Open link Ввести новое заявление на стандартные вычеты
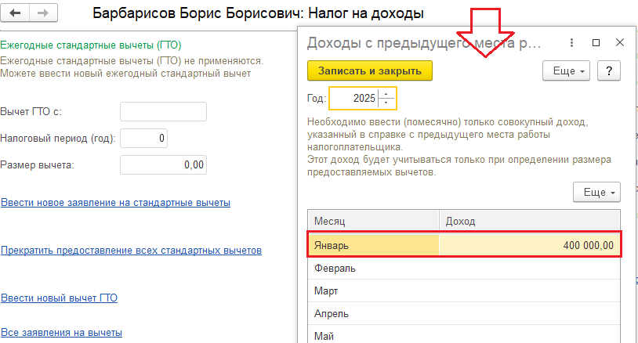 tap(115, 202)
